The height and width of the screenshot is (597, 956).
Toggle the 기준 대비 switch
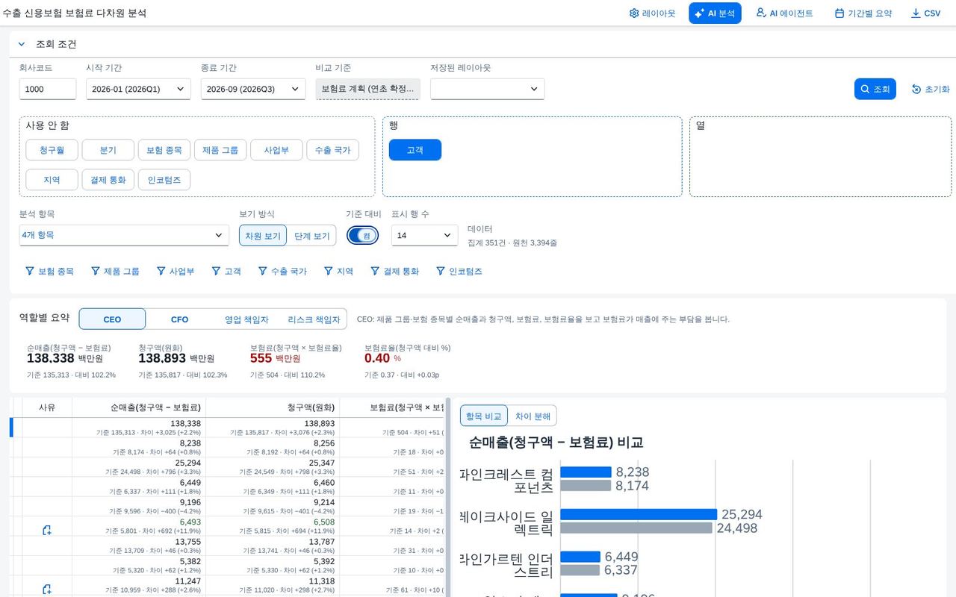click(x=363, y=235)
